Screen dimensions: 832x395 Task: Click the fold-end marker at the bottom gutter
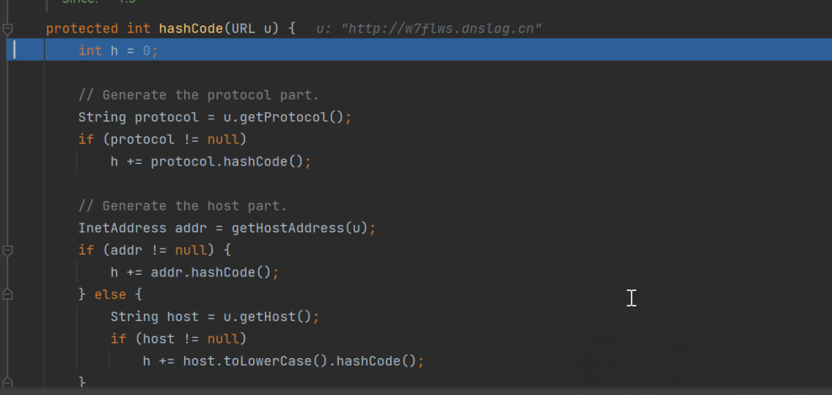click(x=8, y=382)
